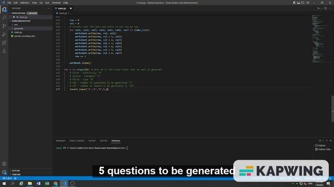
Task: Add a new terminal with the plus icon
Action: pyautogui.click(x=320, y=141)
